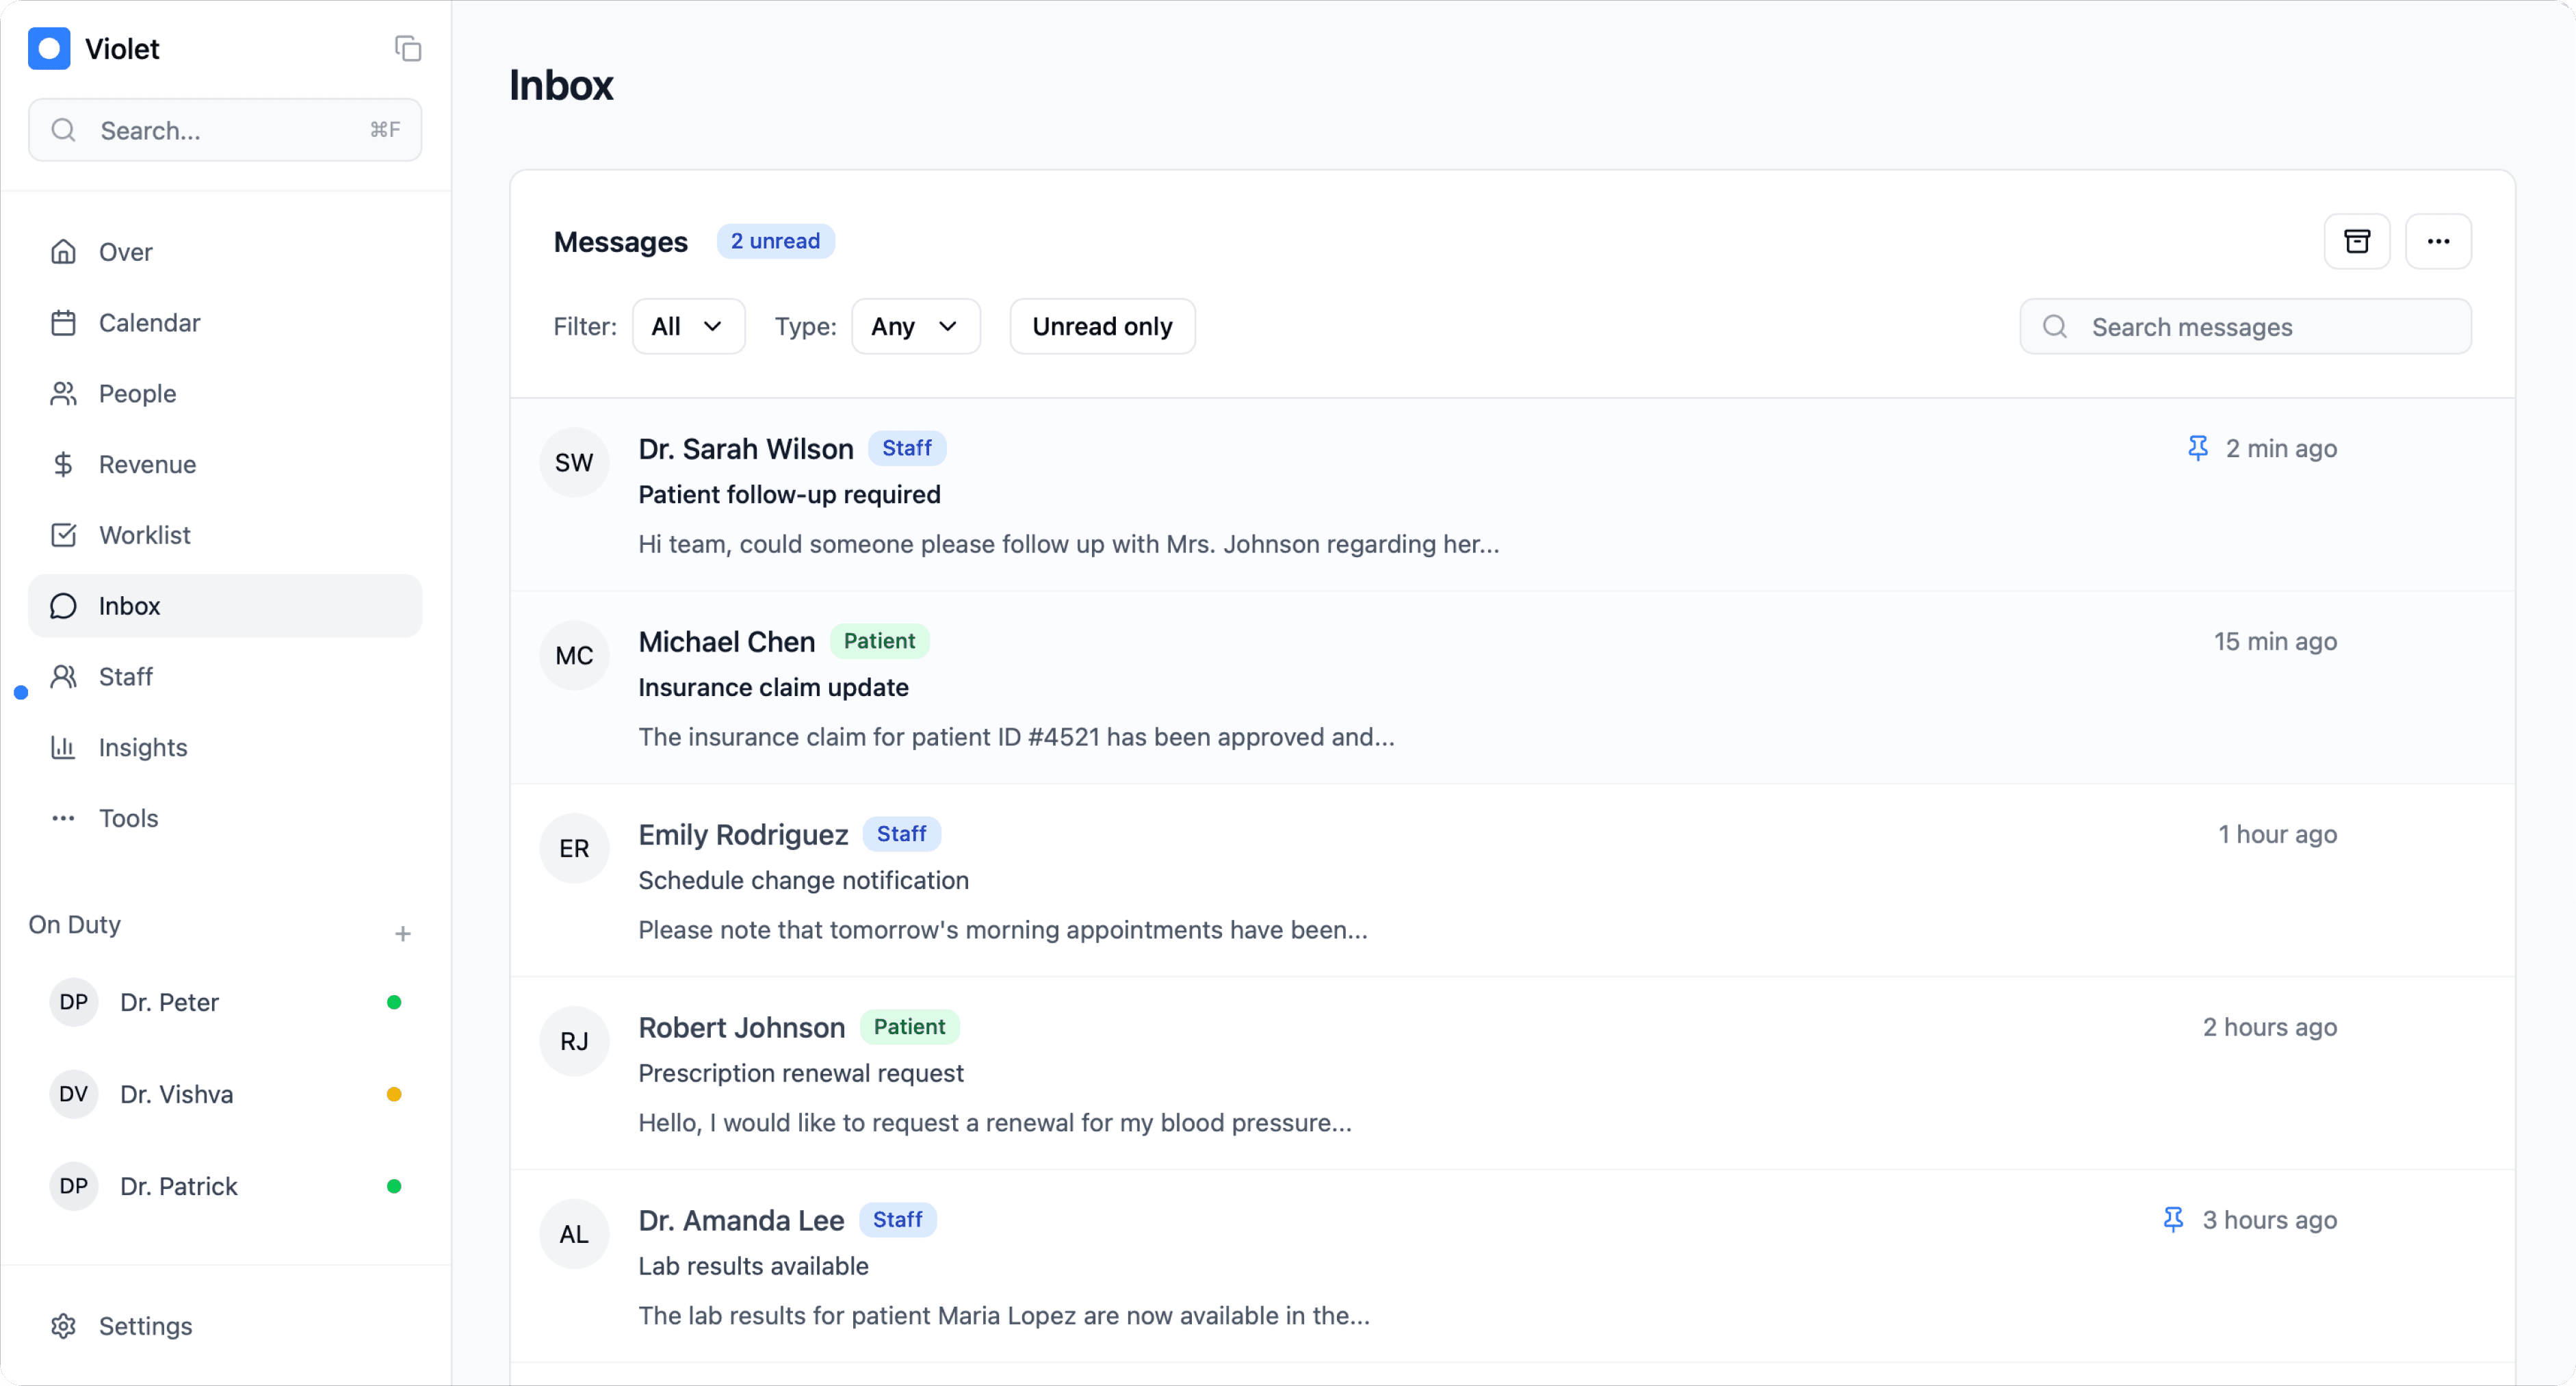Click the 2 unread badge
The width and height of the screenshot is (2576, 1386).
pyautogui.click(x=775, y=241)
